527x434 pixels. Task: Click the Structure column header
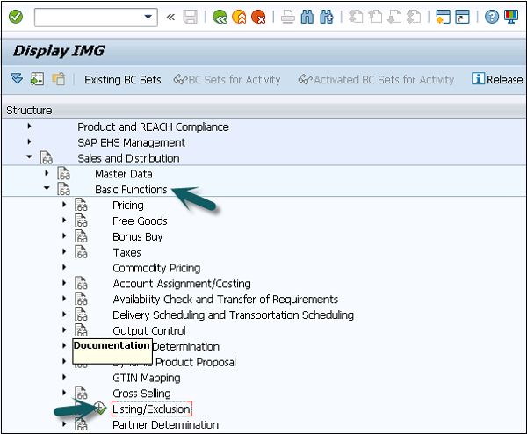pyautogui.click(x=29, y=110)
